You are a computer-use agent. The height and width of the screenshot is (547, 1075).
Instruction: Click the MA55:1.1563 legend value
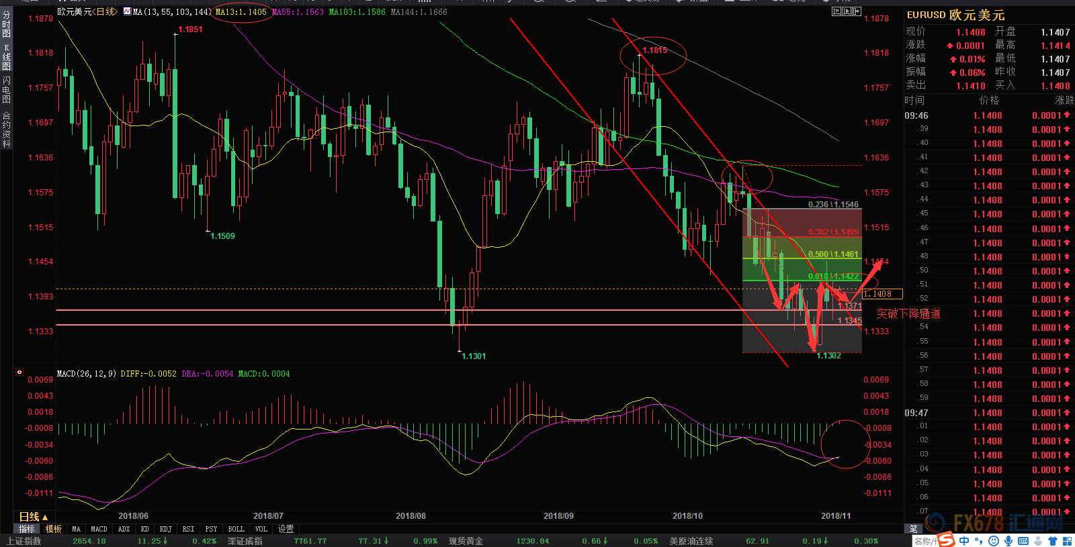coord(298,12)
